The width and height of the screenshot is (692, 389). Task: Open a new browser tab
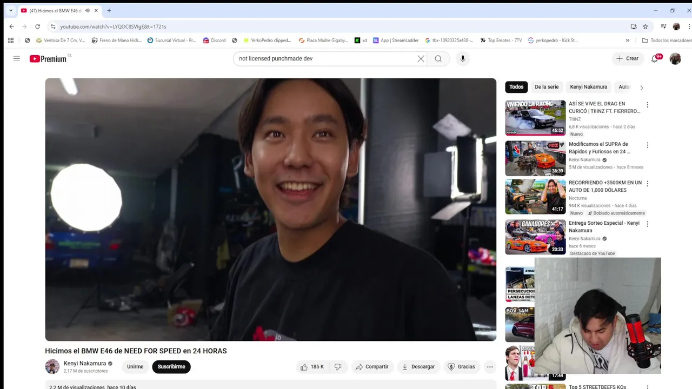coord(109,10)
